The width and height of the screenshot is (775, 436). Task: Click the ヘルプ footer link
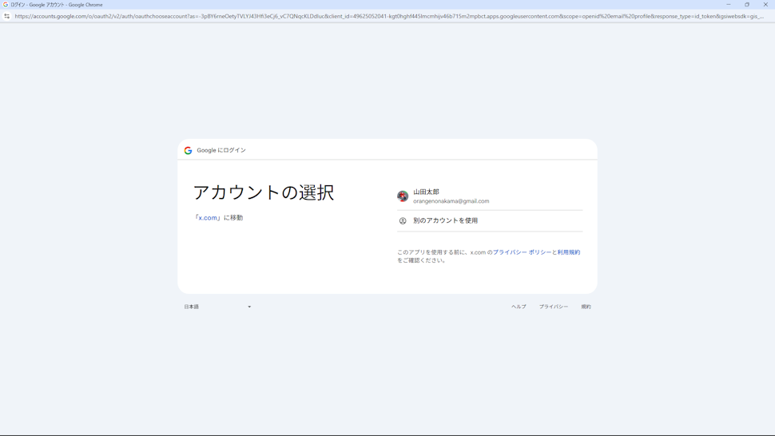pos(519,307)
